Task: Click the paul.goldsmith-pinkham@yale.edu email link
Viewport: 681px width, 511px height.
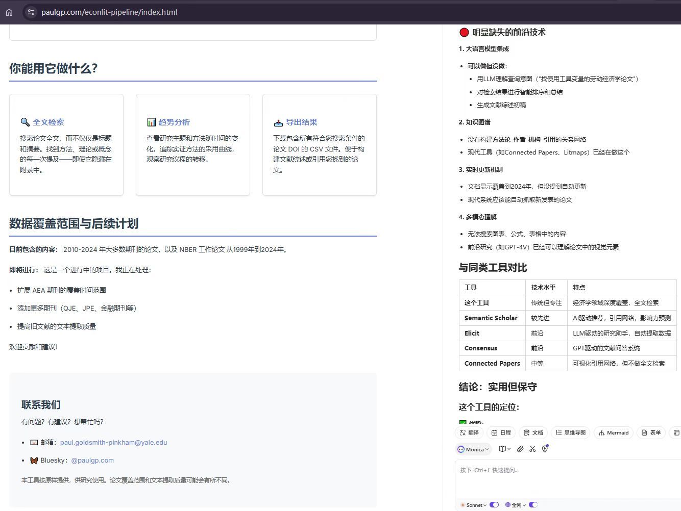Action: pos(113,442)
